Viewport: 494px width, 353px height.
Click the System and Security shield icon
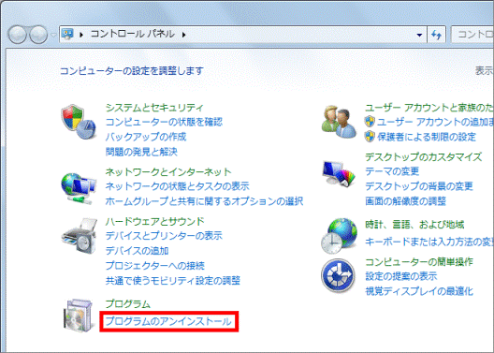79,122
